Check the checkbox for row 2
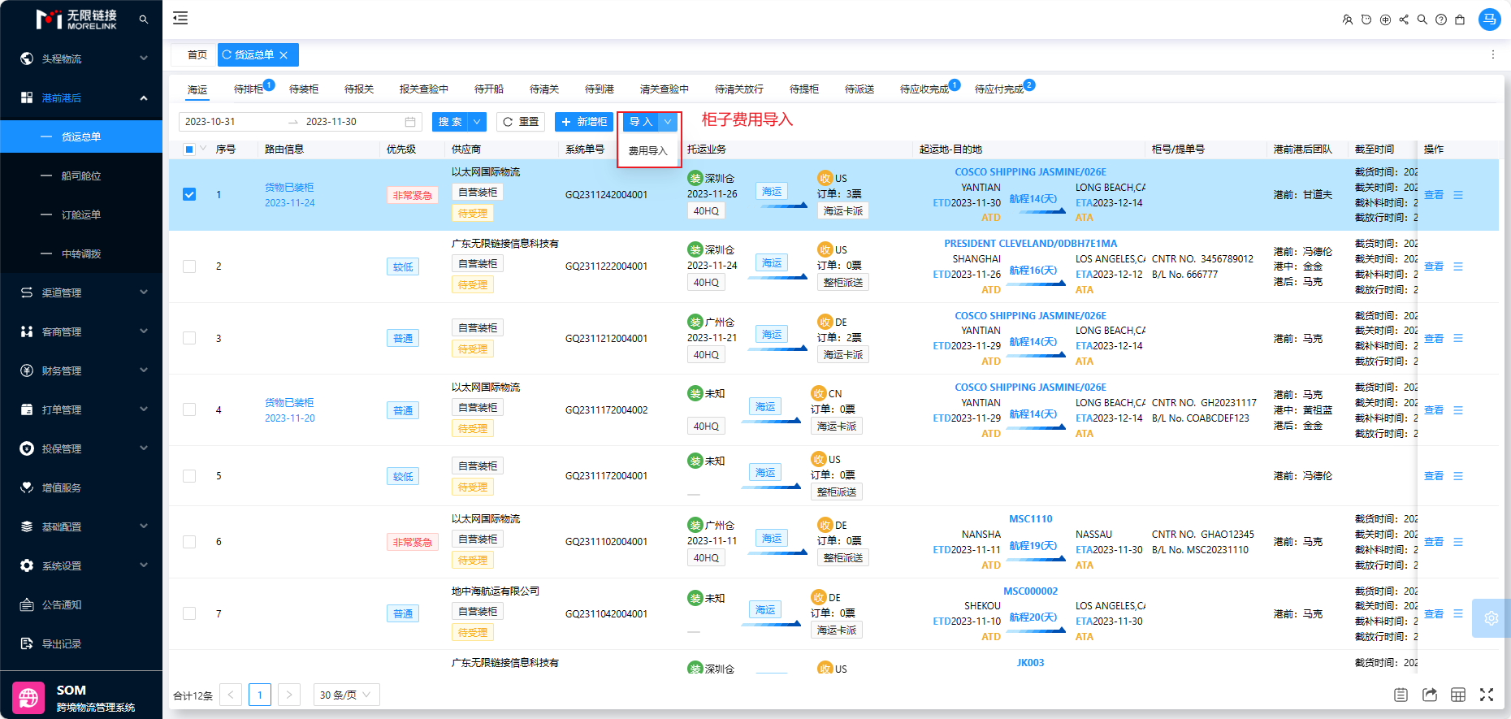 [189, 266]
